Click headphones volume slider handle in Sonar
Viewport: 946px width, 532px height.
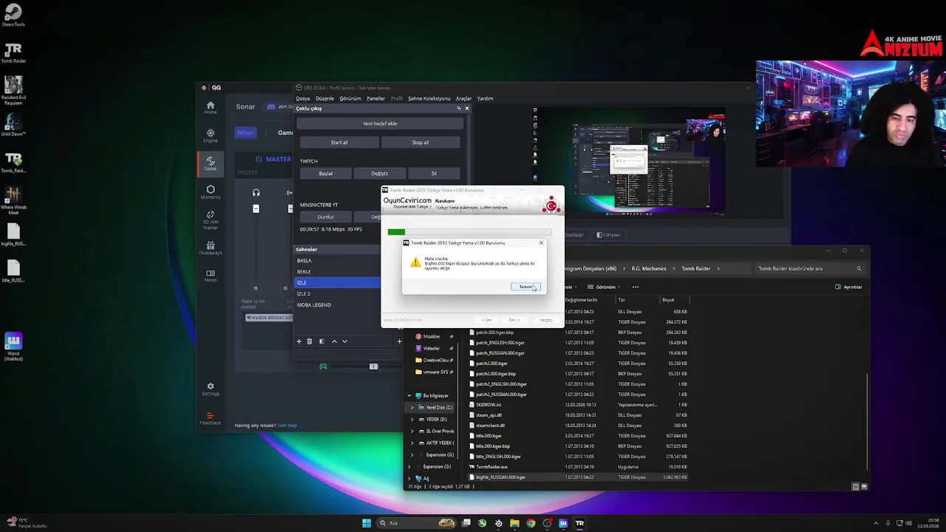click(x=256, y=209)
